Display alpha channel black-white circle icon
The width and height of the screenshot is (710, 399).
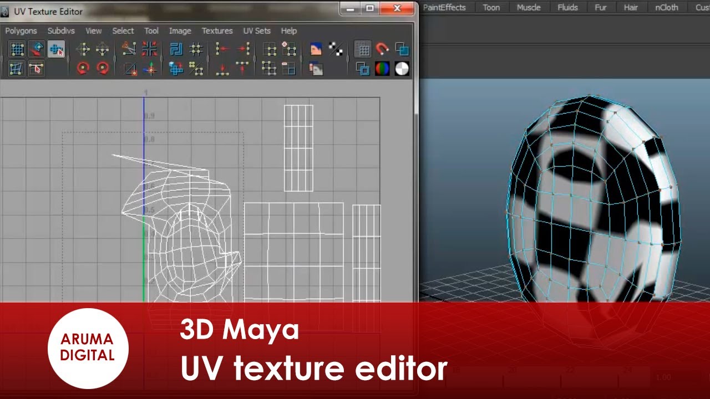tap(402, 69)
